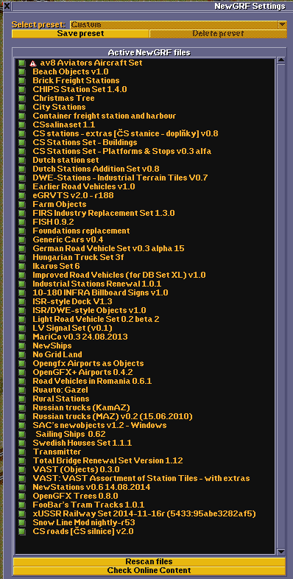Click green status square next to FISH 0.9.2
Screen dimensions: 293x579
pos(22,222)
